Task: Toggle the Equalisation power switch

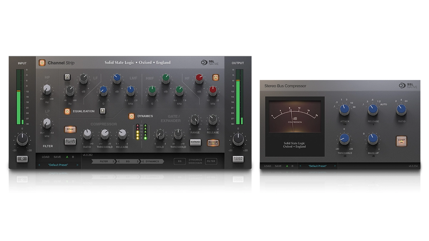Action: point(67,111)
